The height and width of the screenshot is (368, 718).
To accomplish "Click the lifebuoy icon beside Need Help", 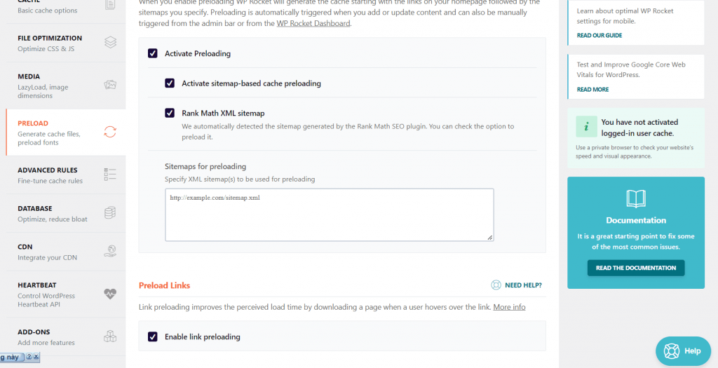I will click(x=496, y=285).
